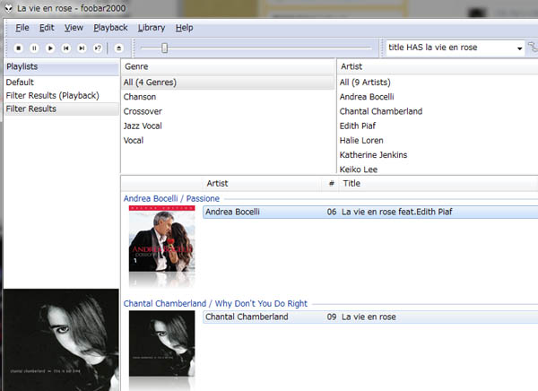The height and width of the screenshot is (391, 538).
Task: Click the 'Andrea Bocelli / Passione' group header
Action: click(x=171, y=199)
